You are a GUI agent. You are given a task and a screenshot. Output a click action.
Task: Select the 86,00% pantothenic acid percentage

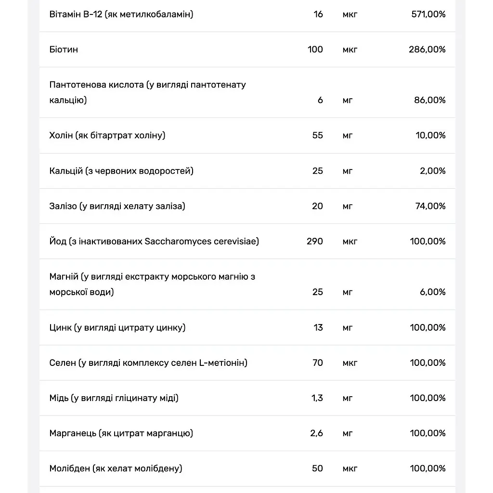(x=429, y=100)
